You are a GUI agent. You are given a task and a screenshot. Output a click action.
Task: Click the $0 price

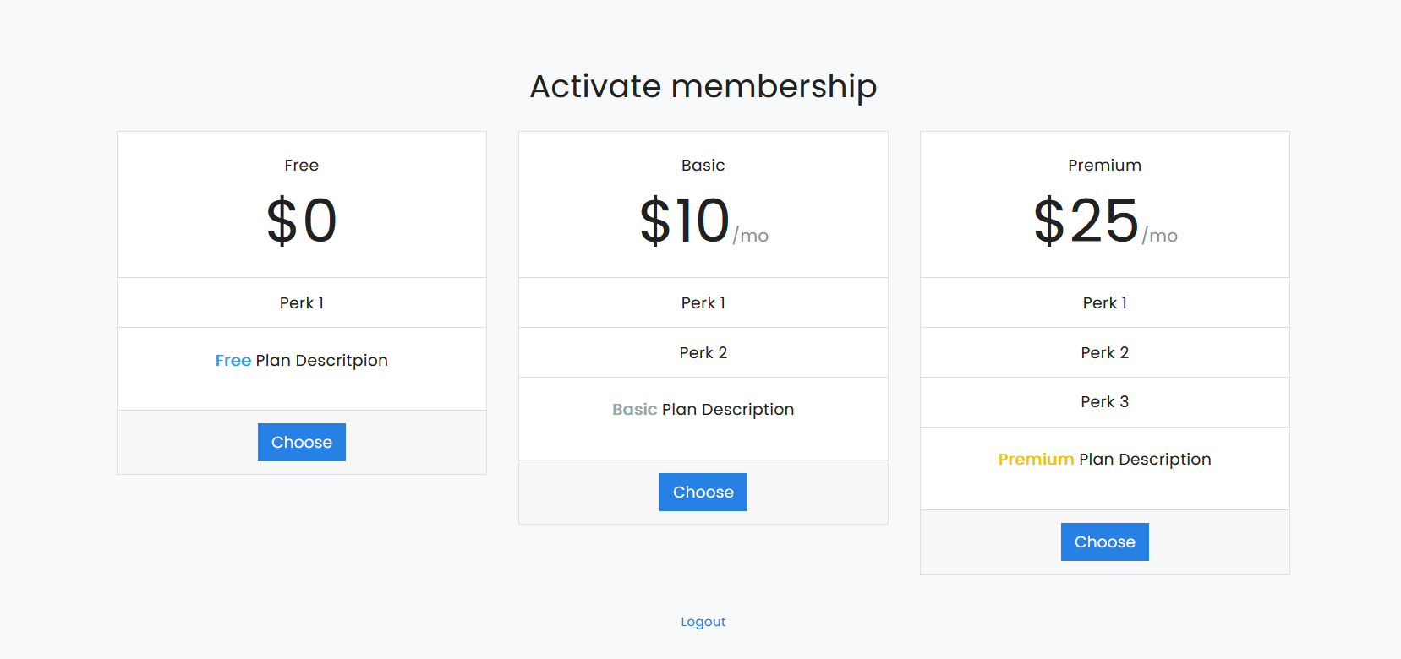pos(302,221)
